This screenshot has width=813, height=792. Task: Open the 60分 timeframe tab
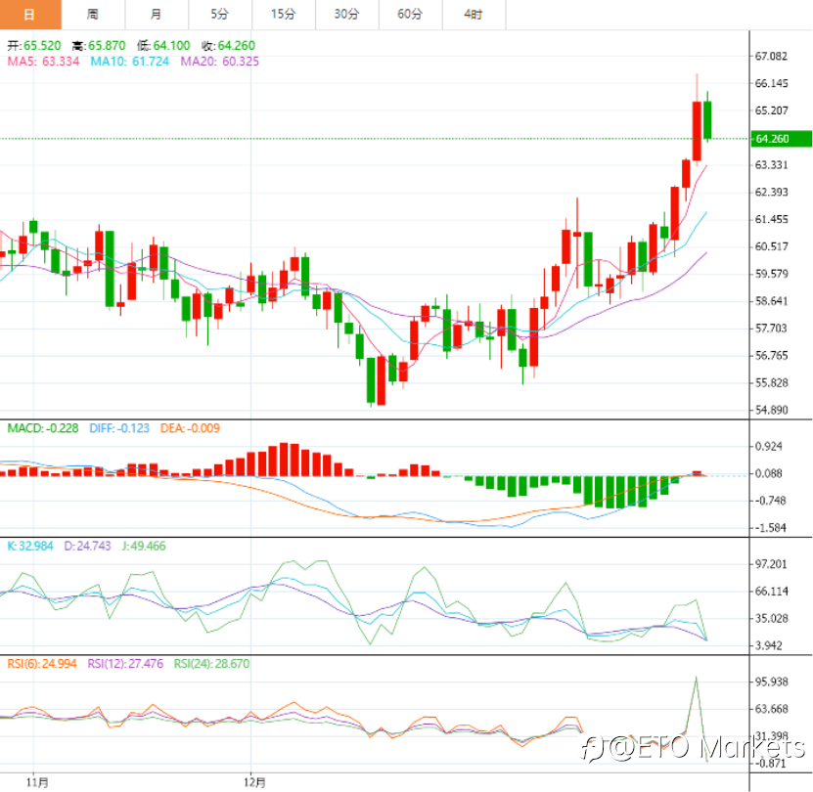[x=411, y=15]
